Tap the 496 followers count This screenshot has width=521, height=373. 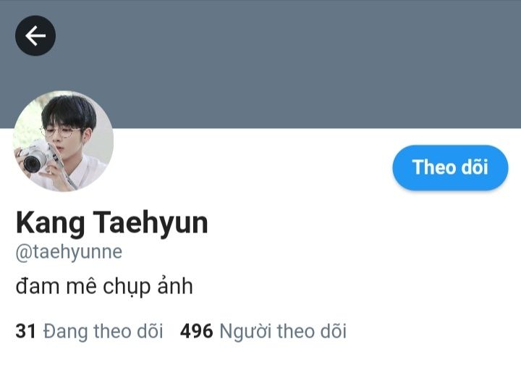pos(196,331)
